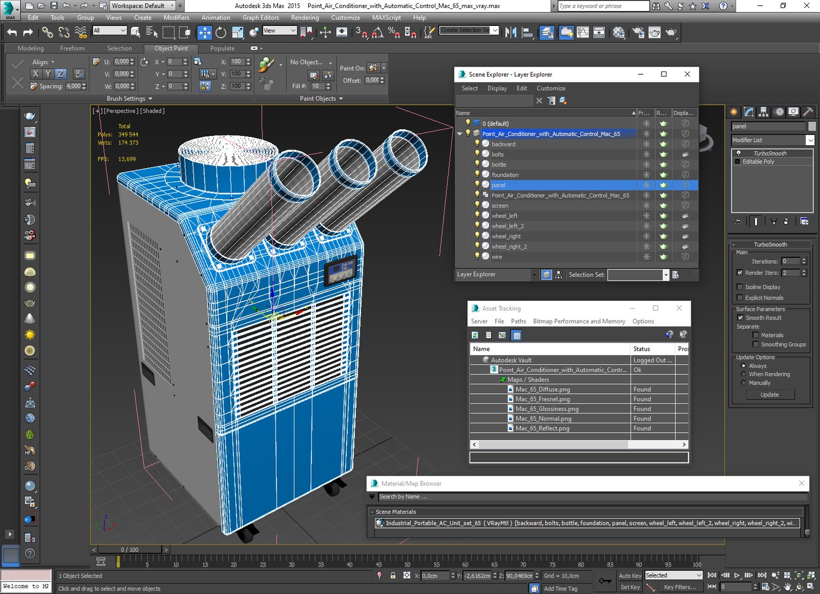Click the Undo arrow icon

12,32
